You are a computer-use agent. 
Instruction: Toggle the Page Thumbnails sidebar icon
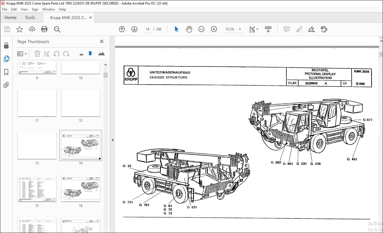coord(6,59)
